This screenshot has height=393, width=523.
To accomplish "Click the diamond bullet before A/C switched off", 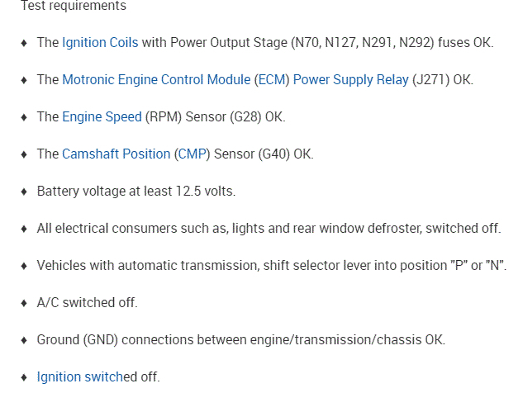I will pos(24,303).
